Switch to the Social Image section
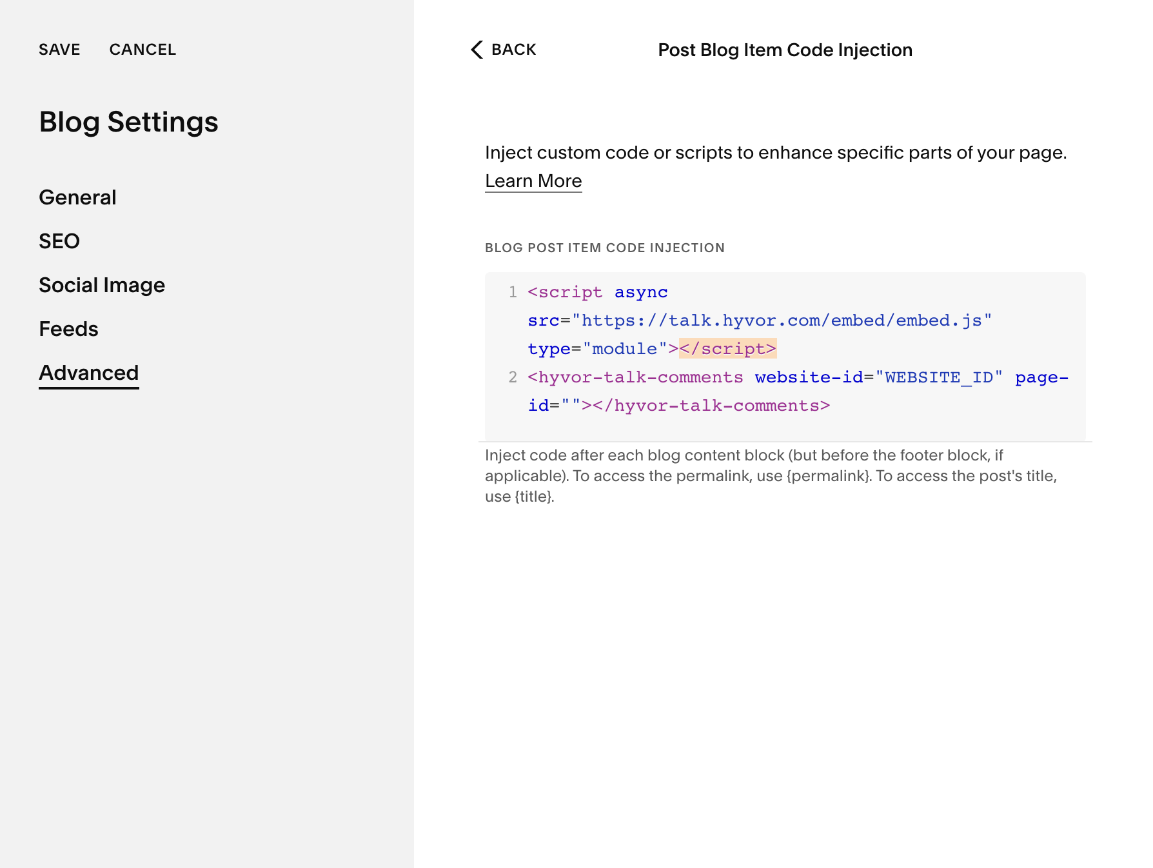The height and width of the screenshot is (868, 1153). (102, 284)
